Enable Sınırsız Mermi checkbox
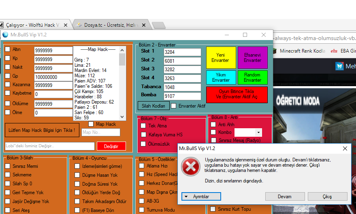The height and width of the screenshot is (214, 356). point(7,166)
